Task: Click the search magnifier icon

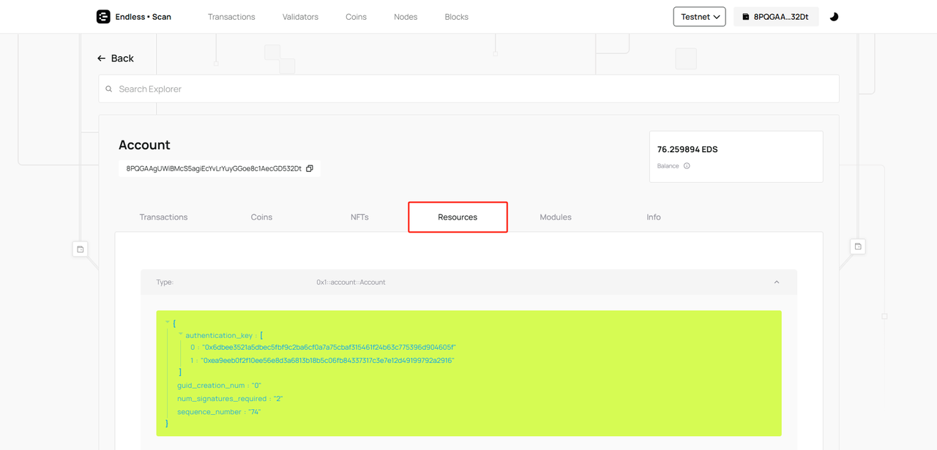Action: (109, 89)
